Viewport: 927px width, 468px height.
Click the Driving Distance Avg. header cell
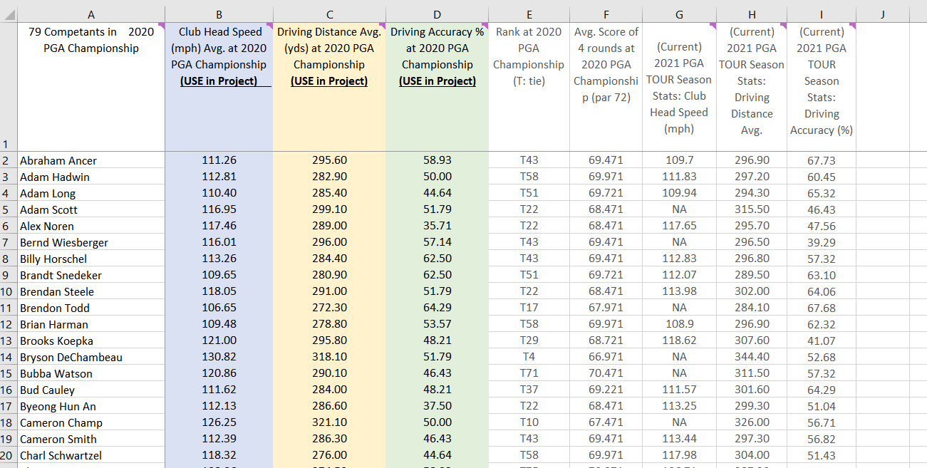[x=329, y=87]
